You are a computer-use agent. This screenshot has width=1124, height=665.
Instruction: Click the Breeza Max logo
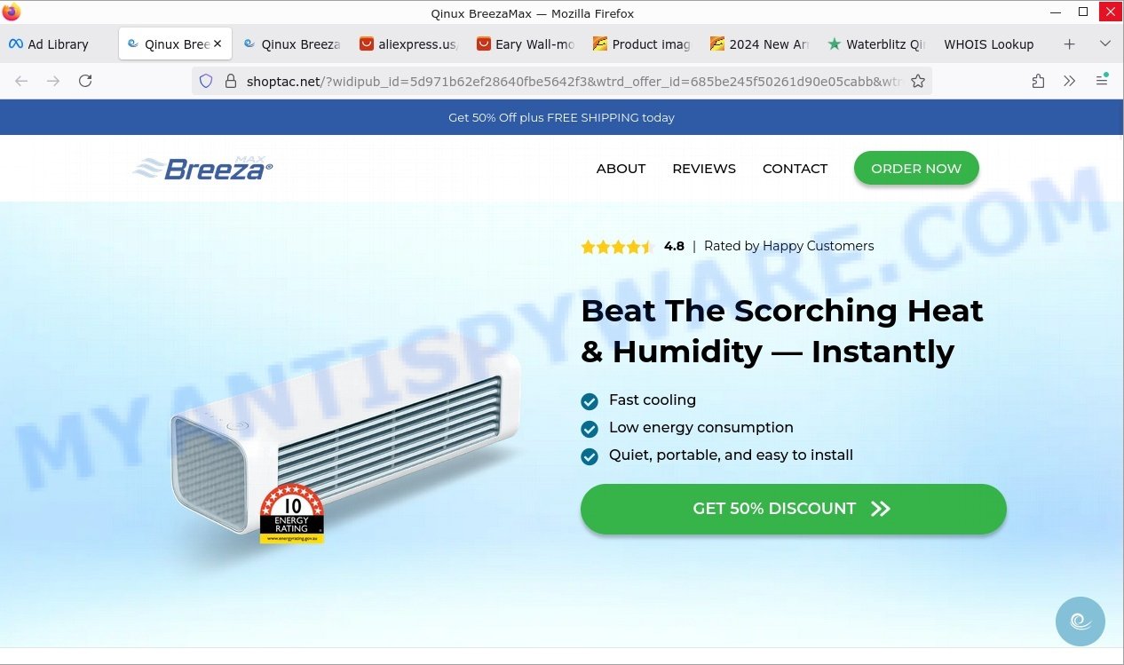click(x=203, y=168)
